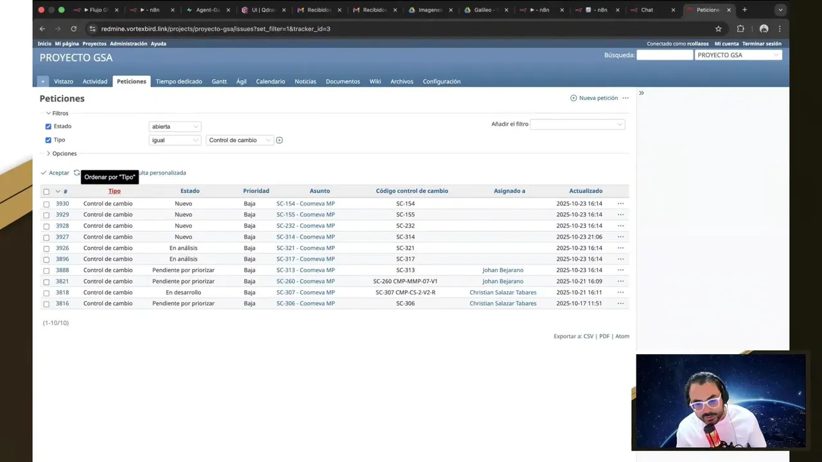Viewport: 822px width, 462px height.
Task: Open the Tipo operator 'igual' dropdown
Action: (175, 140)
